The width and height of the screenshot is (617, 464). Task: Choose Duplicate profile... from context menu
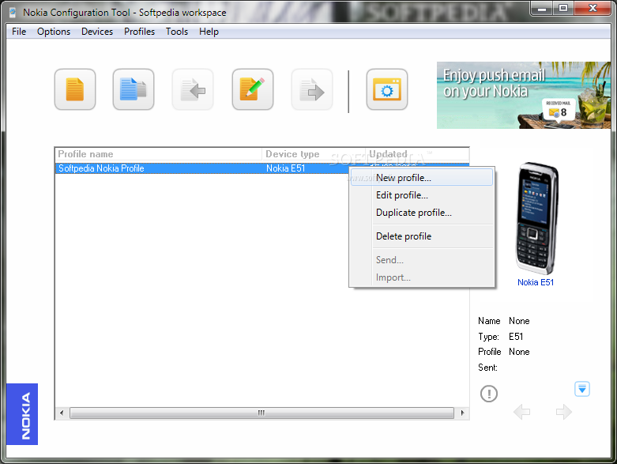pos(421,213)
